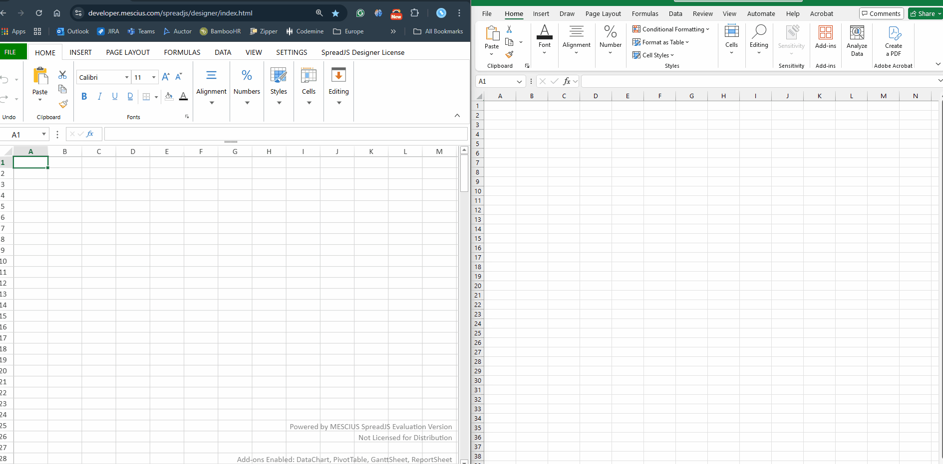
Task: Show more bookmarks with double chevron
Action: (x=393, y=31)
